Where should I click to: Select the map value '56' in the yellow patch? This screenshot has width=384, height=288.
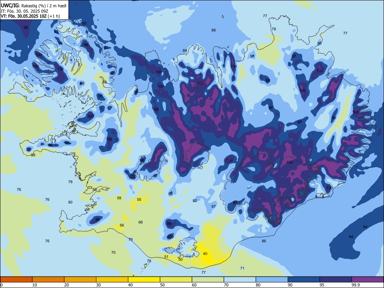click(x=122, y=225)
